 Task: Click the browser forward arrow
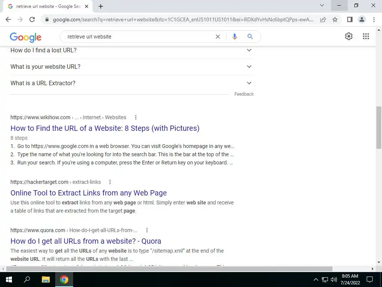pyautogui.click(x=20, y=19)
